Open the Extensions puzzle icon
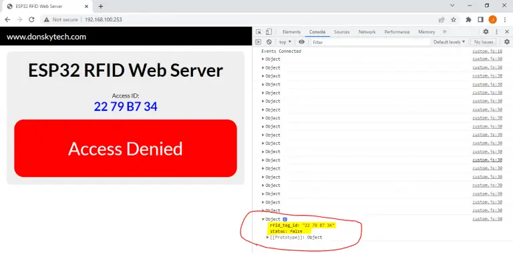 tap(468, 19)
